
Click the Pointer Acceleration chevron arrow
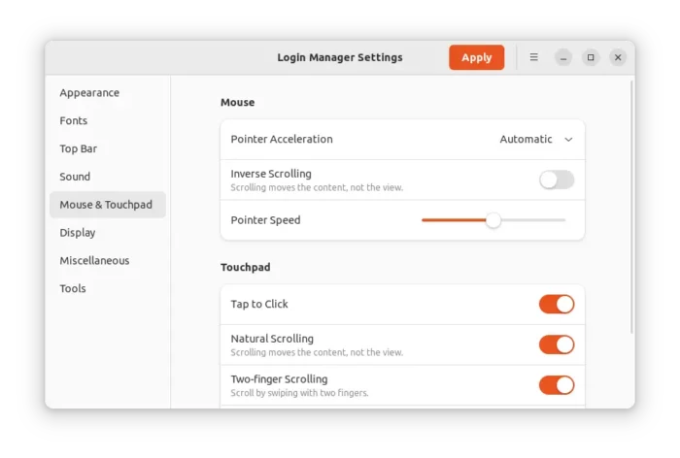(x=568, y=140)
